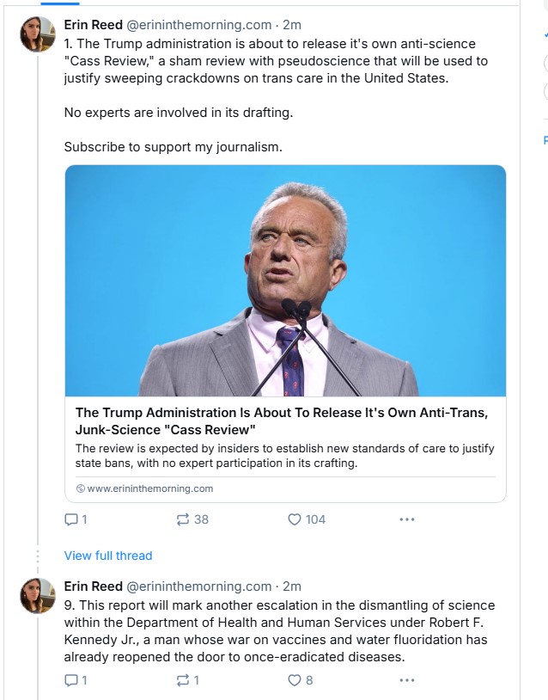Open repost menu showing 38 reposts
The height and width of the screenshot is (700, 548).
[182, 519]
